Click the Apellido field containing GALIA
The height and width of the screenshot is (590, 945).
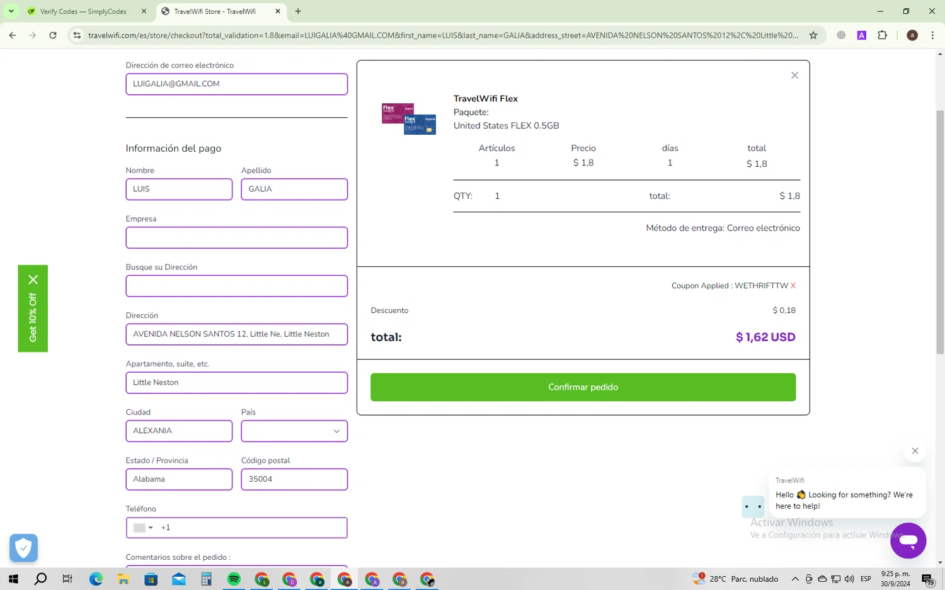(x=294, y=190)
